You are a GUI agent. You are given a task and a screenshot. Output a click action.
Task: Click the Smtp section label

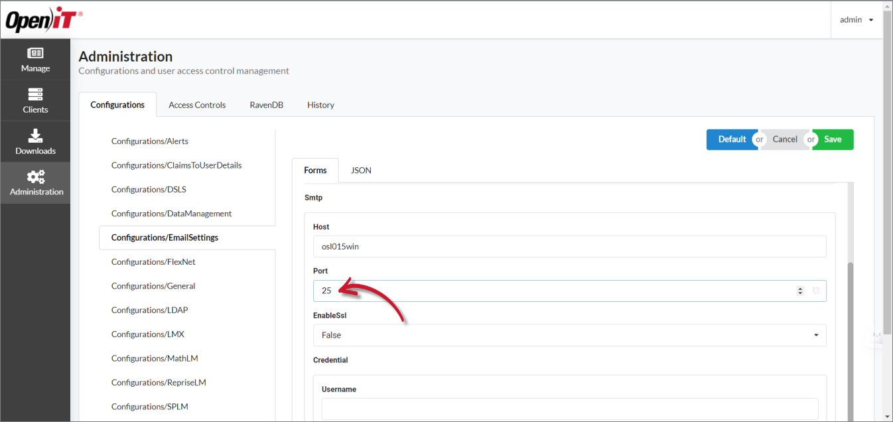tap(313, 198)
